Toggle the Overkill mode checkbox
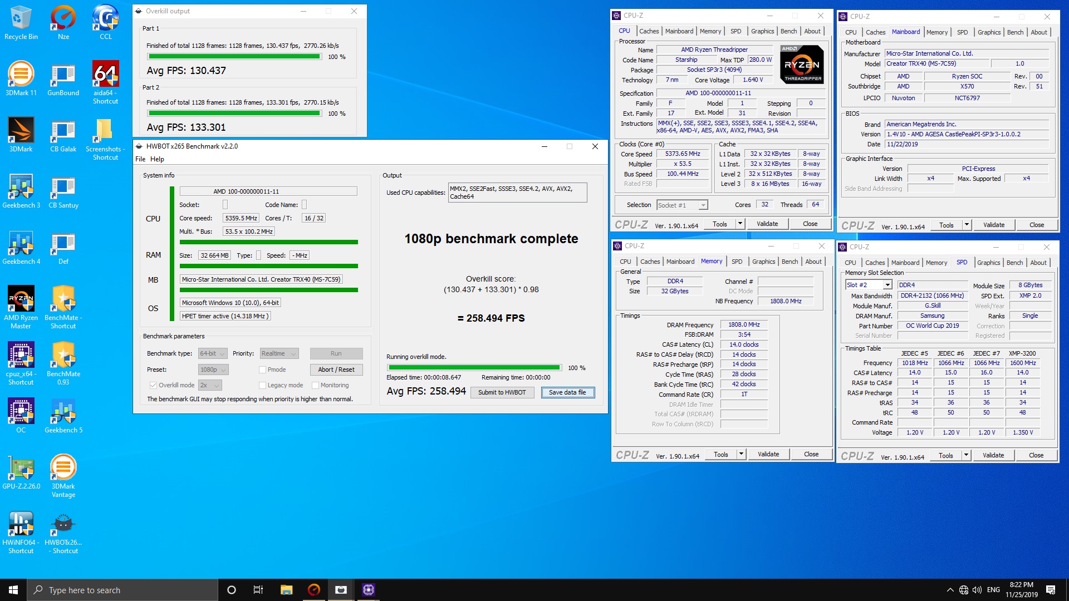Viewport: 1069px width, 601px height. 153,385
